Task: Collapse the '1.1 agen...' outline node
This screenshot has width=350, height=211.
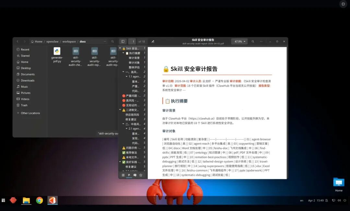Action: click(x=127, y=77)
